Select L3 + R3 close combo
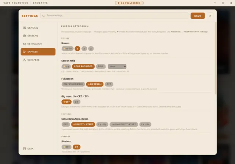Viewport: 235px width, 164px height. [x=102, y=124]
